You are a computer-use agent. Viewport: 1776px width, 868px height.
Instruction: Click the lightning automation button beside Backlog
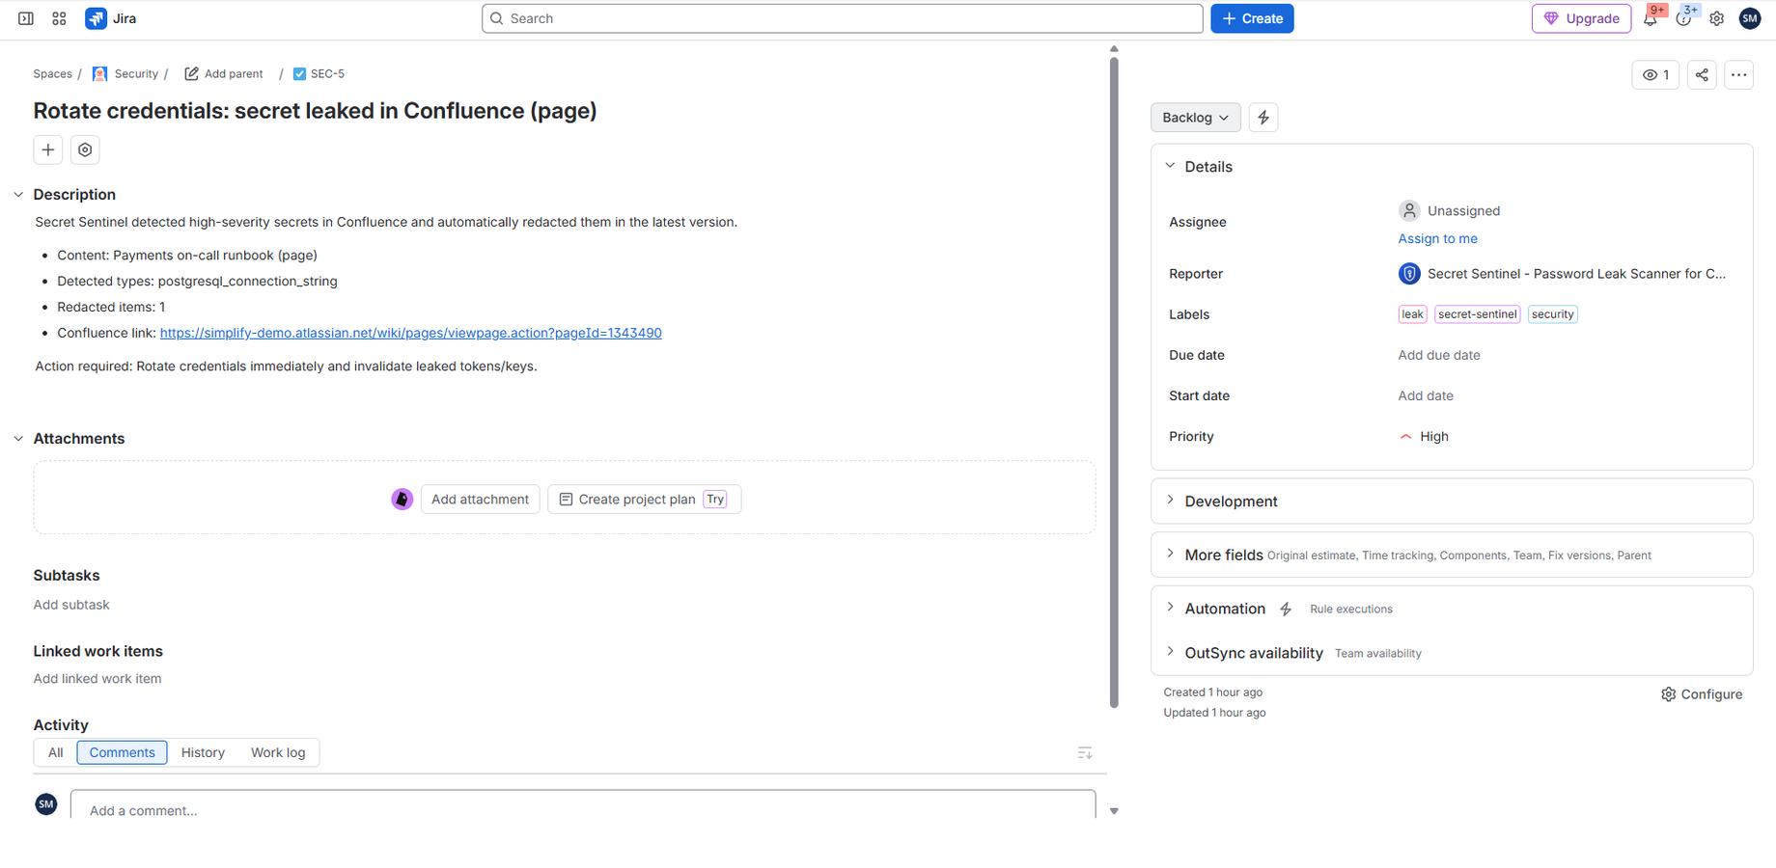click(1263, 118)
